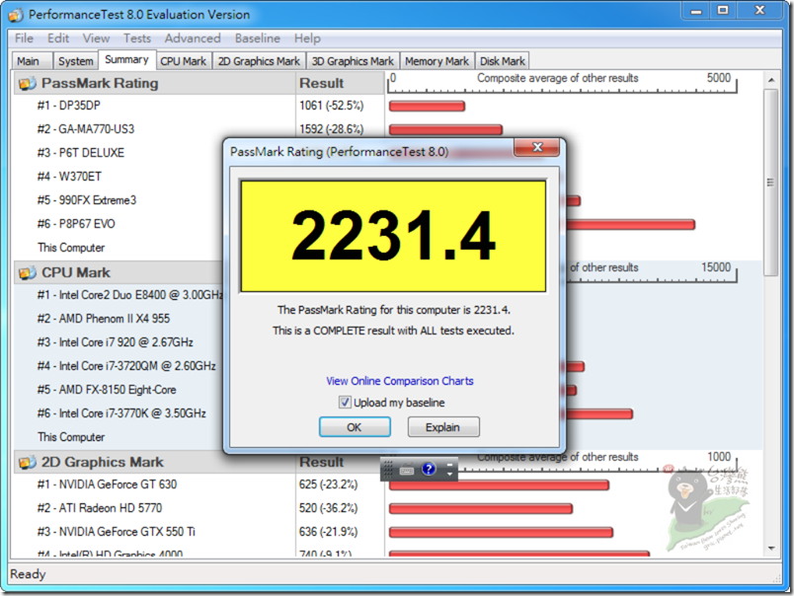Close the PassMark Rating dialog
794x596 pixels.
[x=538, y=148]
